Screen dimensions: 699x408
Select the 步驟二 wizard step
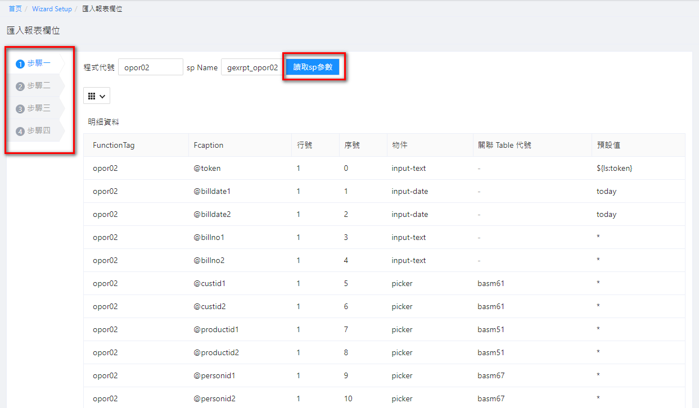pyautogui.click(x=39, y=86)
